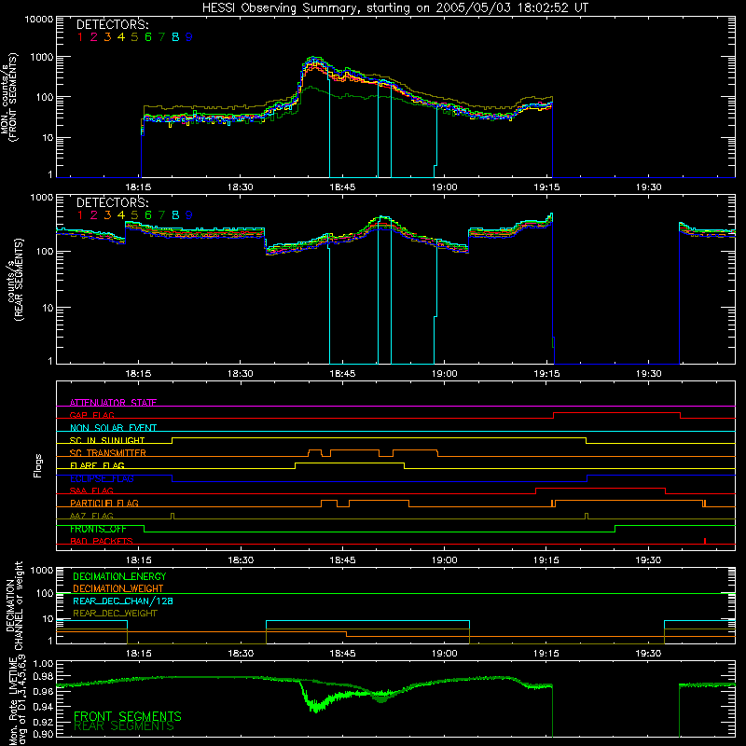746x746 pixels.
Task: Click the AAZ_FLAG label
Action: pyautogui.click(x=91, y=516)
